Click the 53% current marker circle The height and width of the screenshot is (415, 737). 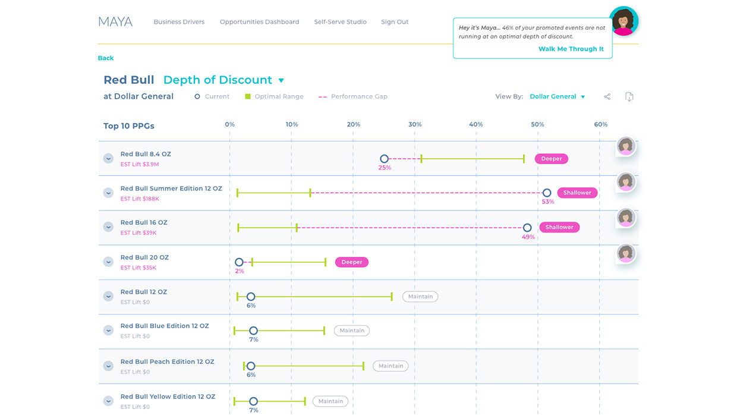(x=547, y=193)
